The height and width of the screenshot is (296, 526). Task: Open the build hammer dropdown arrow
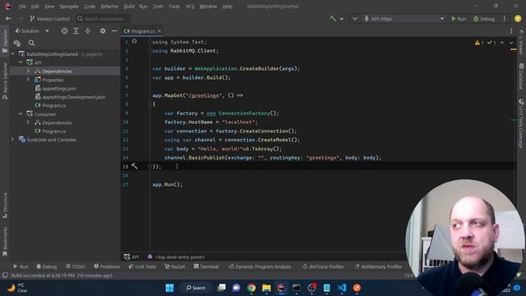coord(342,19)
